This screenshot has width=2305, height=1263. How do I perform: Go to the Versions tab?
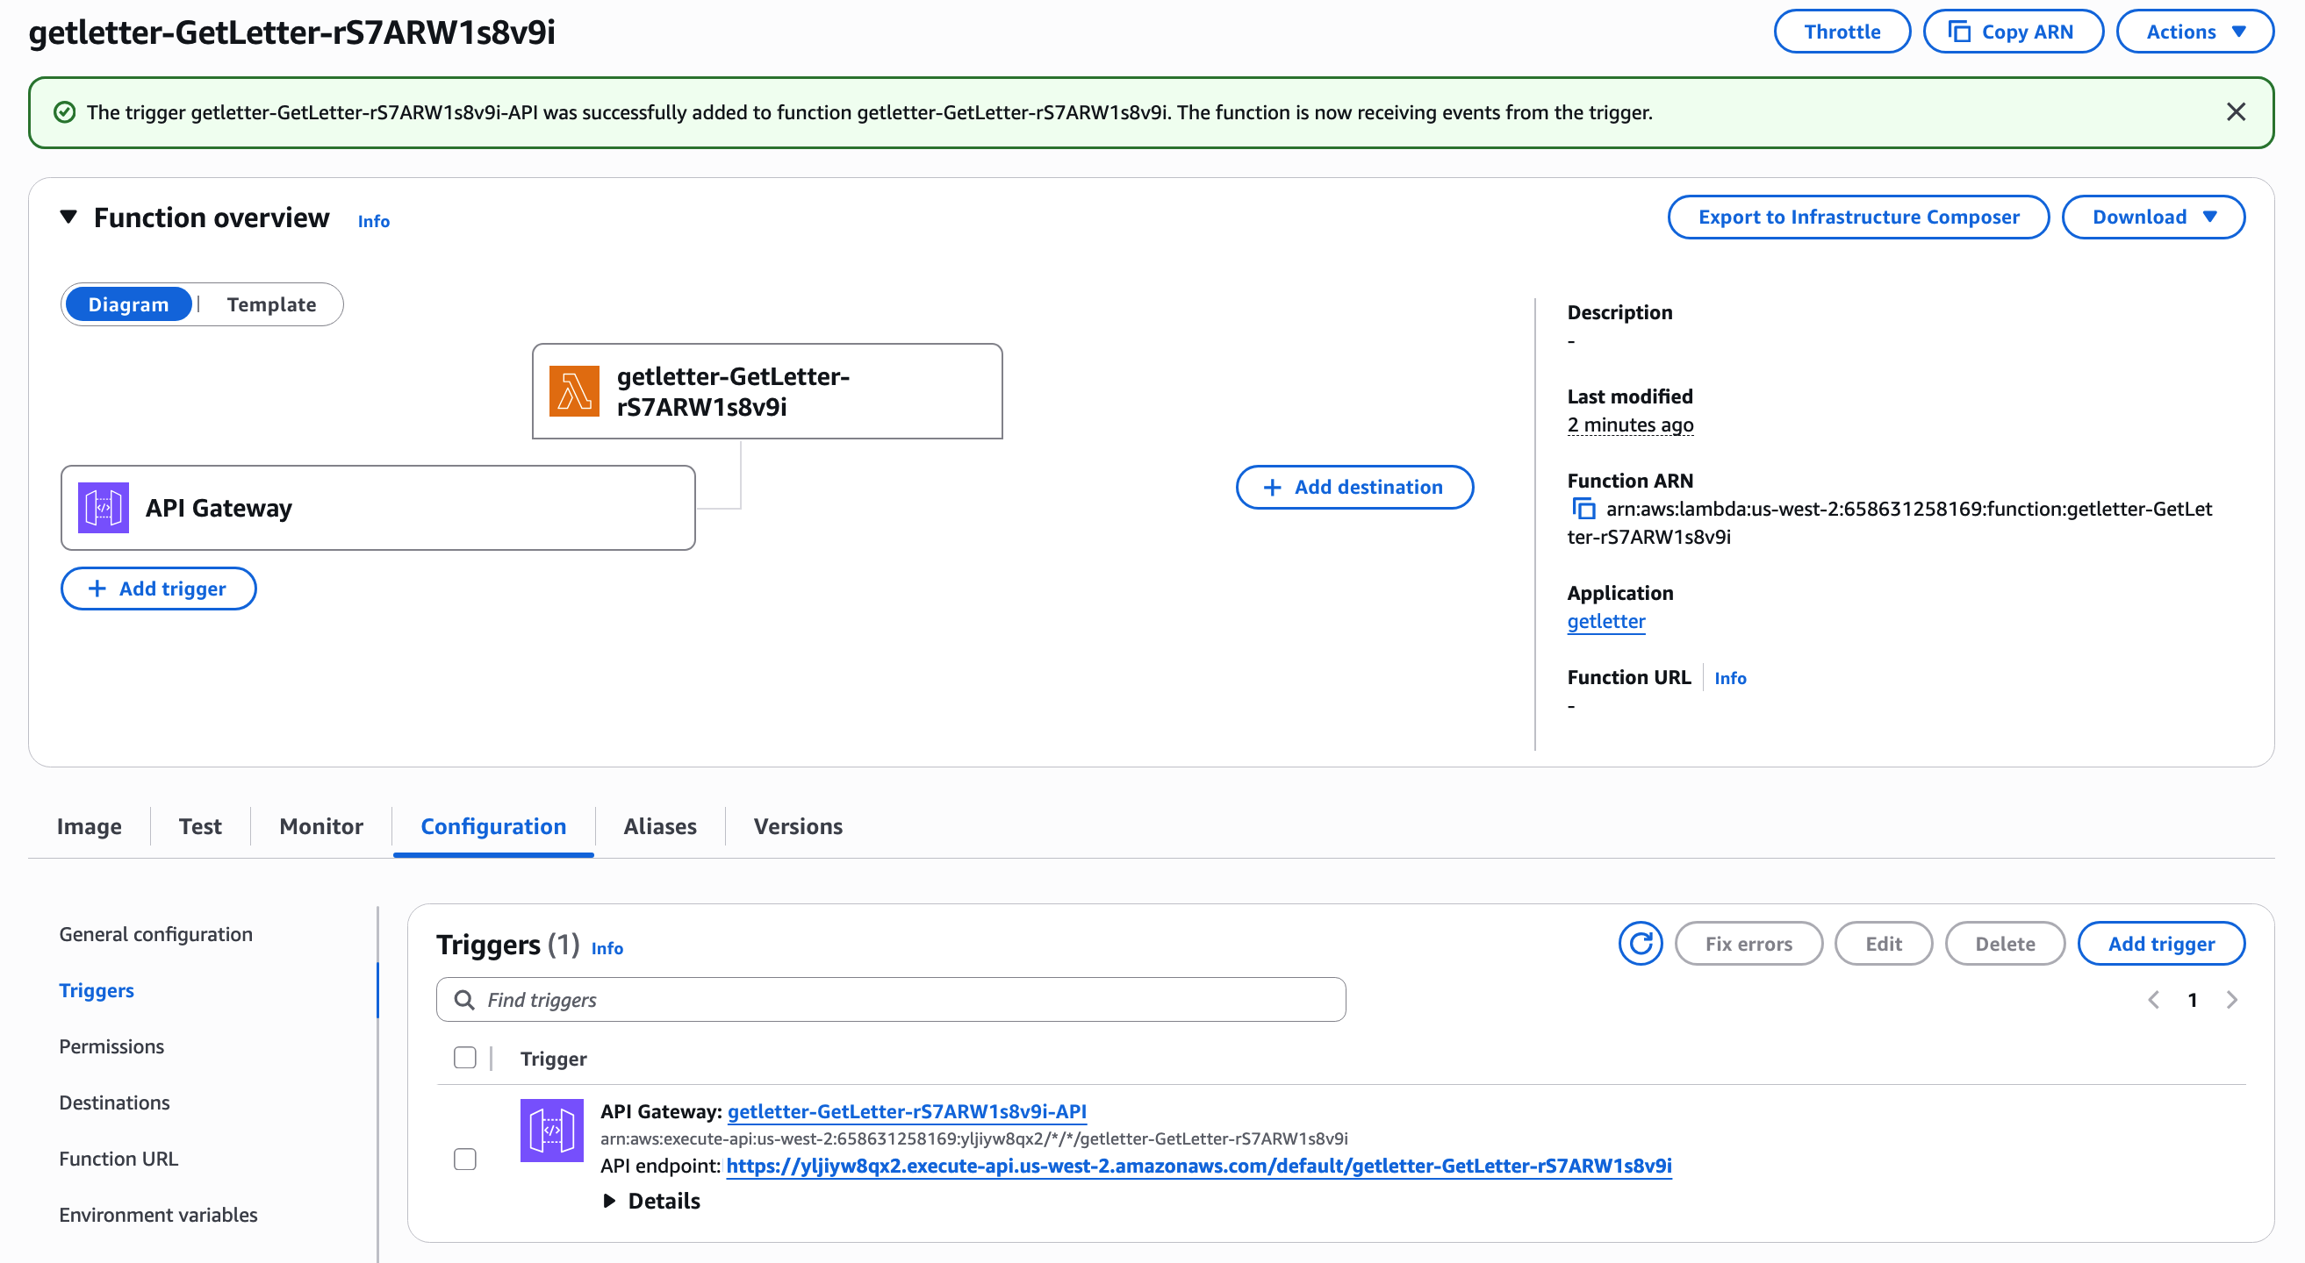797,826
